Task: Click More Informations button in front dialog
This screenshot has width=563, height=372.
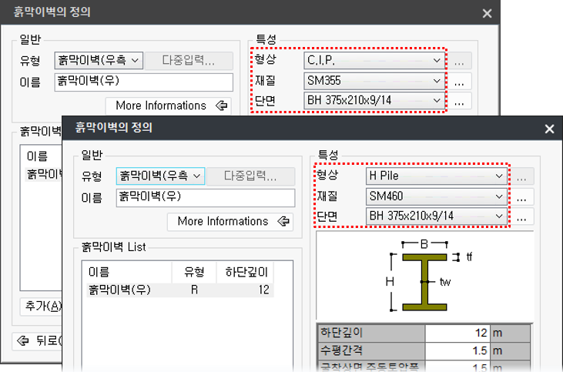Action: pos(230,221)
